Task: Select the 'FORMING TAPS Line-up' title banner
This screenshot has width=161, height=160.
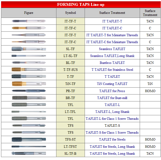Action: point(81,5)
